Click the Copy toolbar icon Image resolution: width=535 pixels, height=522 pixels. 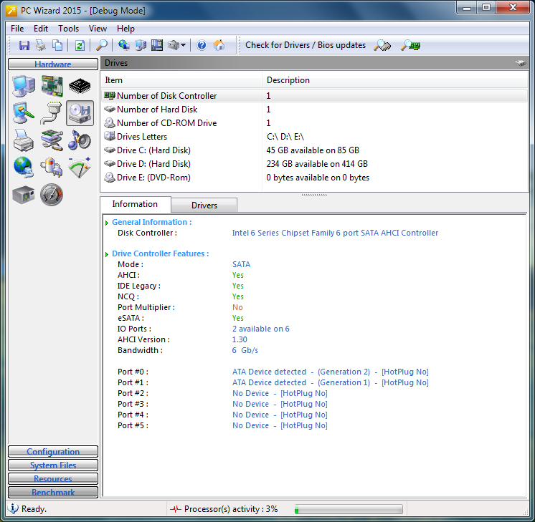[57, 45]
